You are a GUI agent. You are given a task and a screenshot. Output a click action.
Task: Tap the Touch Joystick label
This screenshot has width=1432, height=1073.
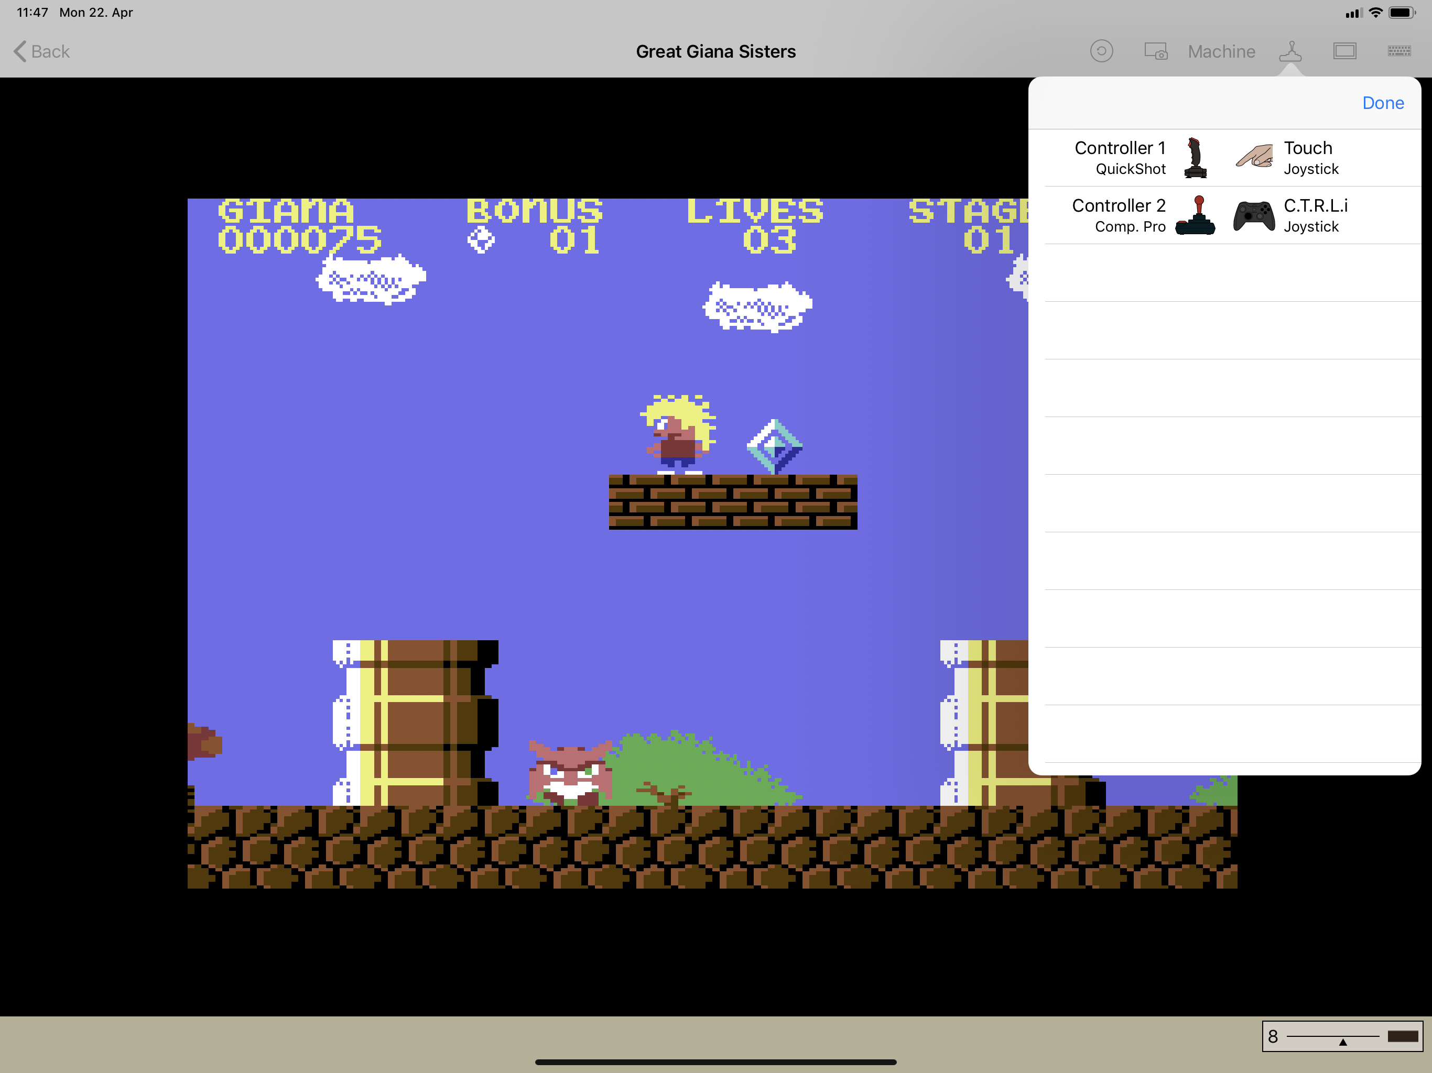point(1310,158)
